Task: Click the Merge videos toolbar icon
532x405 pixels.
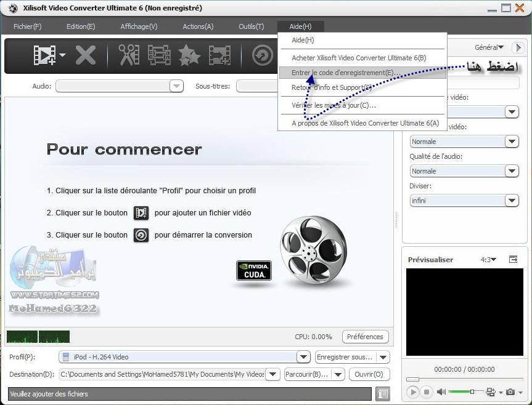Action: 159,55
